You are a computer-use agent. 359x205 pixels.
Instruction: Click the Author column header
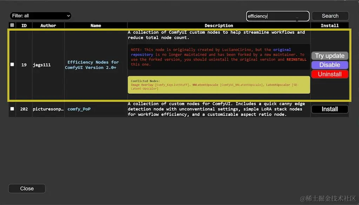tap(48, 26)
